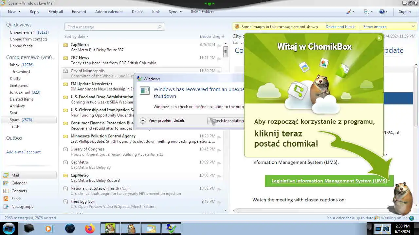Flag the Minnesota Pollution Control Agency message
This screenshot has width=419, height=235.
point(219,138)
